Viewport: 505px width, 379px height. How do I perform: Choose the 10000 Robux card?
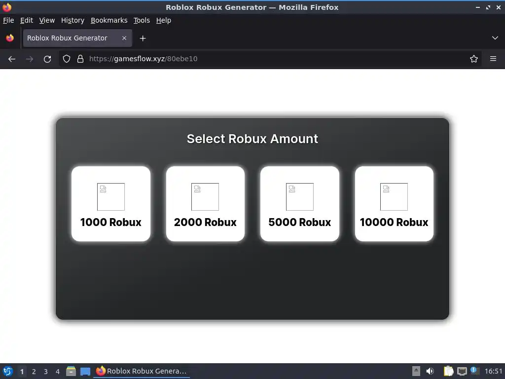tap(394, 204)
